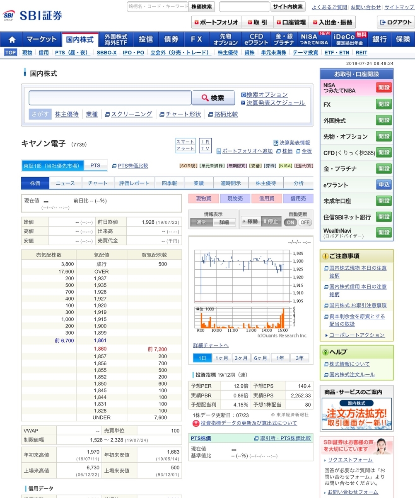Focus the large 国内株式 search box
415x498 pixels.
pyautogui.click(x=110, y=98)
